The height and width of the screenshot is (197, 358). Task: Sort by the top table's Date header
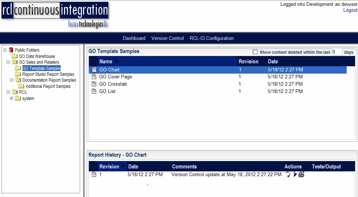coord(273,61)
